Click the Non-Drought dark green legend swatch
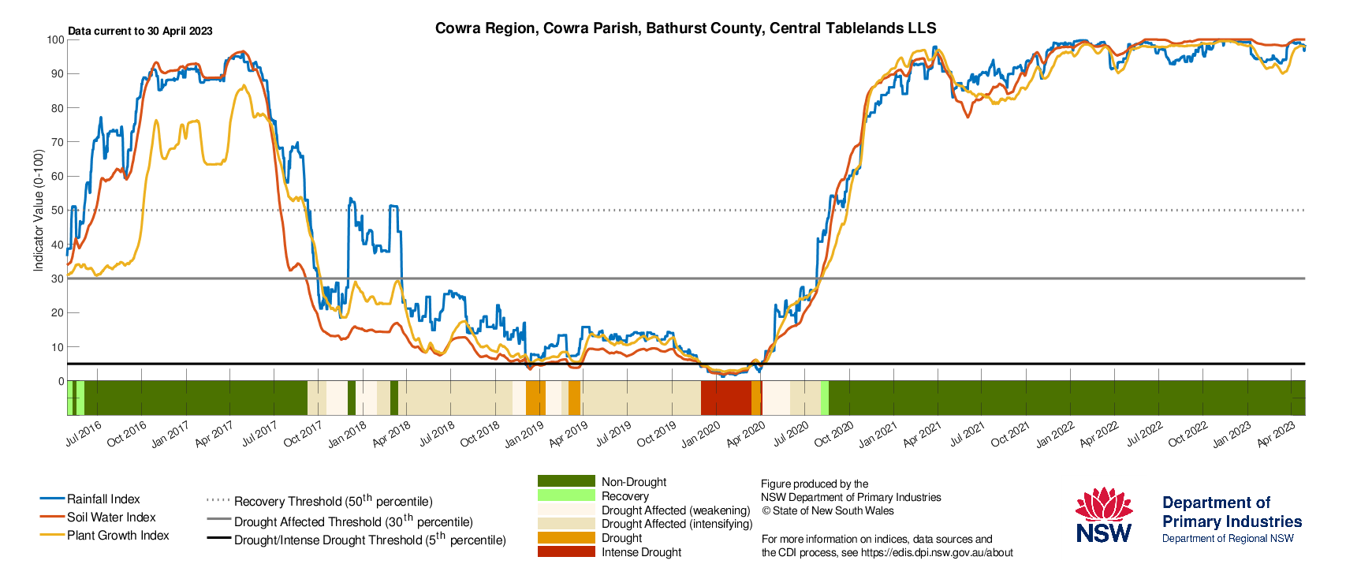Screen dimensions: 1346x568 [x=566, y=481]
